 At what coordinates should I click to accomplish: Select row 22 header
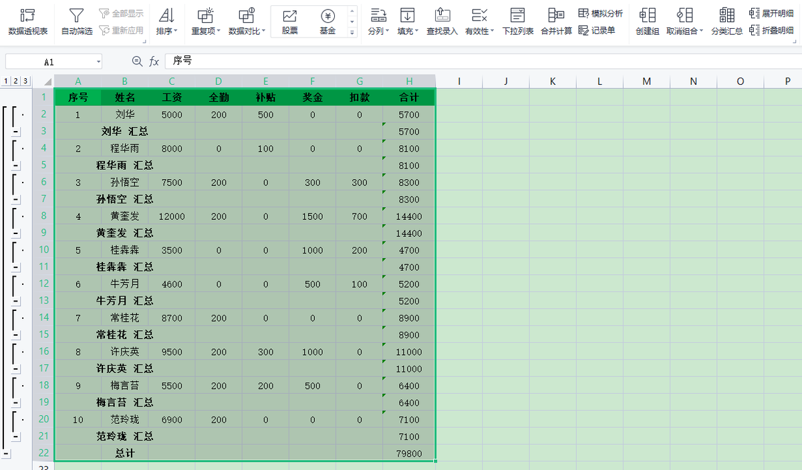click(44, 453)
